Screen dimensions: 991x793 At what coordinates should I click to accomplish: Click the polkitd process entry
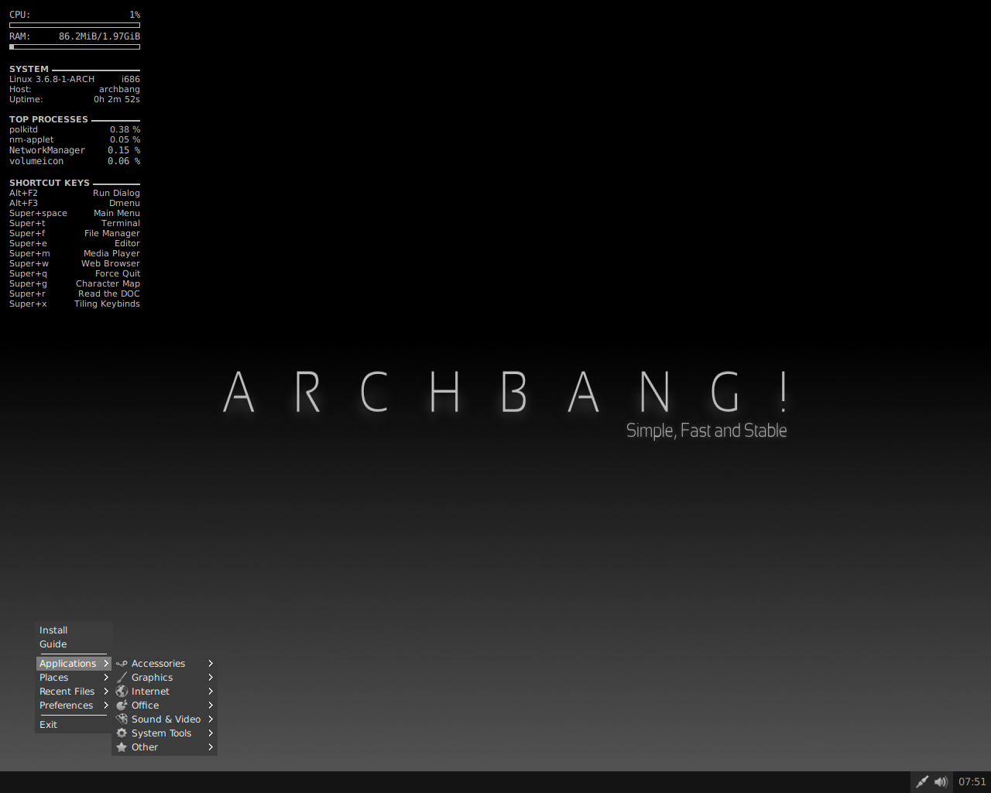[x=74, y=129]
